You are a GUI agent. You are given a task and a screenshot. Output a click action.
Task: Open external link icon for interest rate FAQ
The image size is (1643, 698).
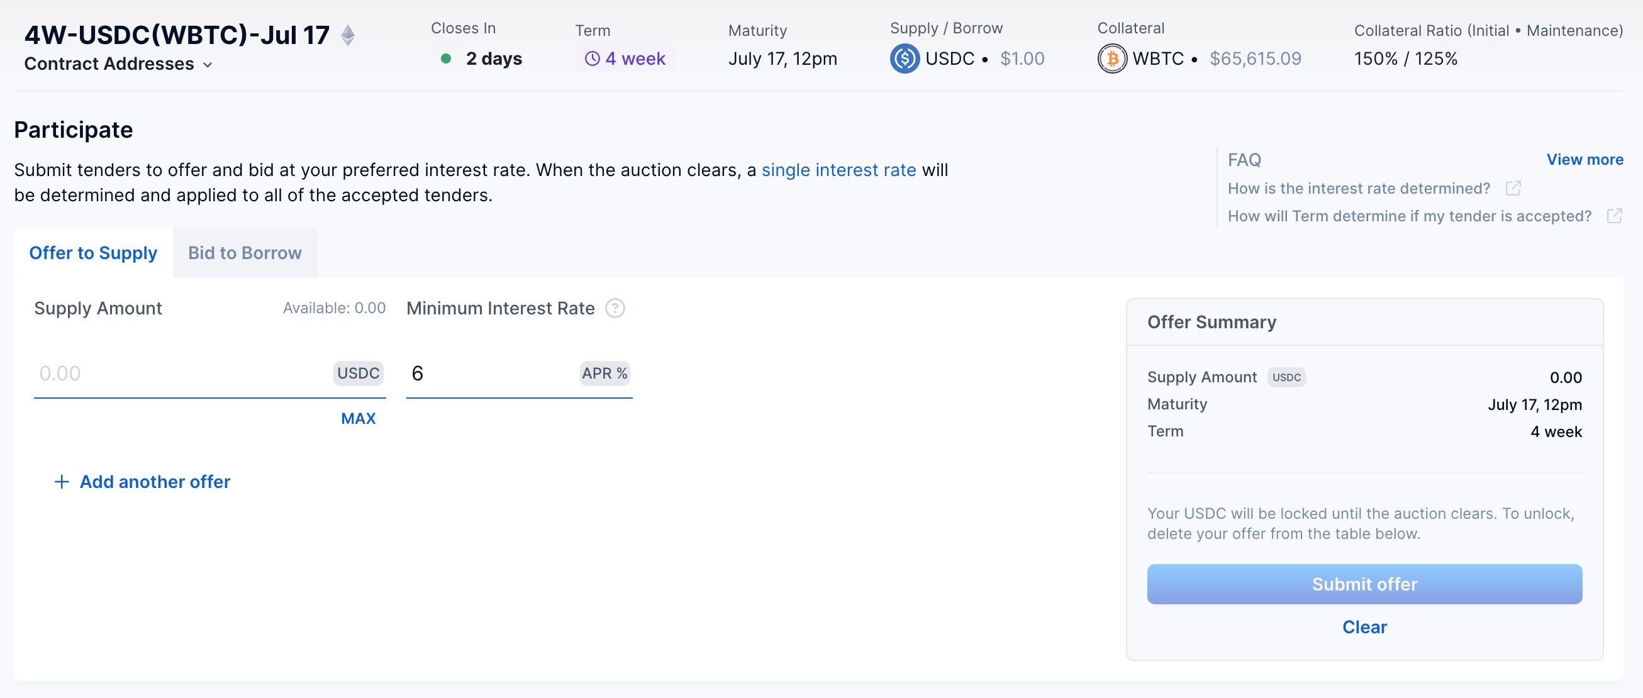(1513, 188)
